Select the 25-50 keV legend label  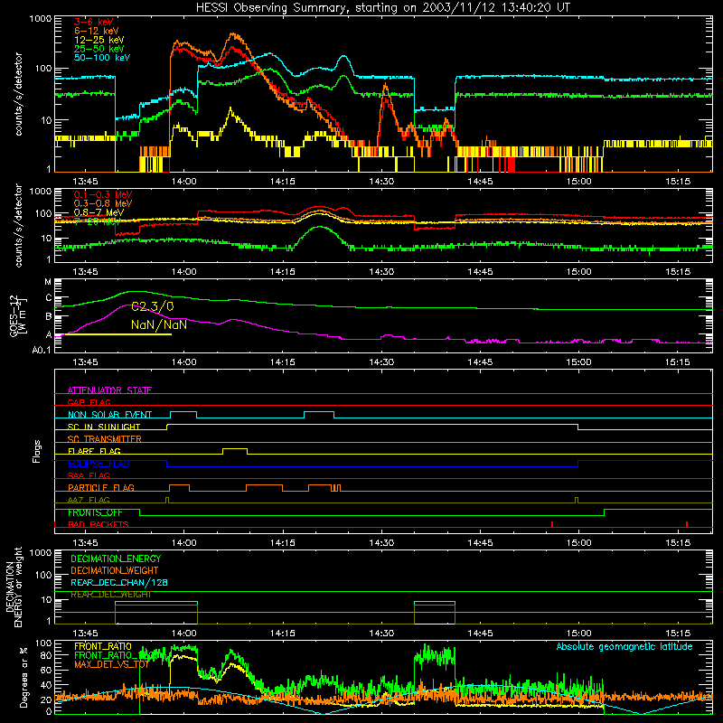(x=99, y=49)
